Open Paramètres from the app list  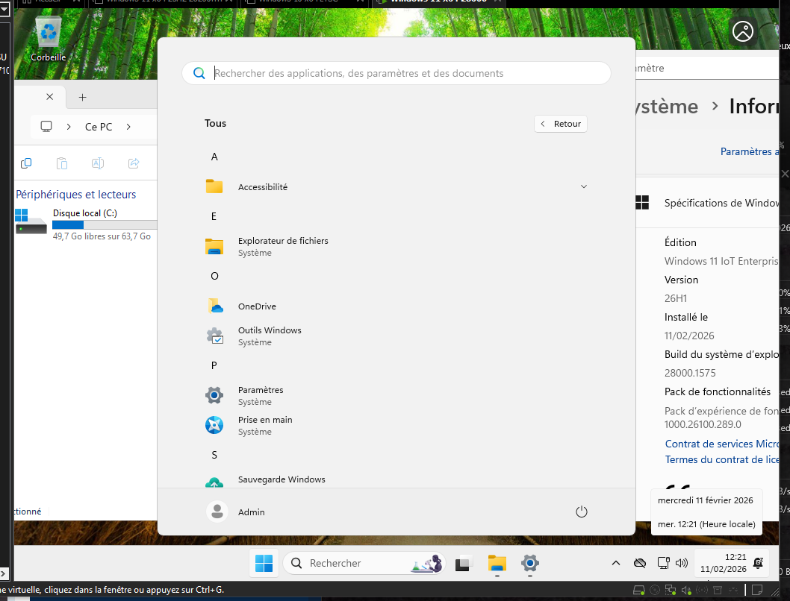[x=260, y=395]
